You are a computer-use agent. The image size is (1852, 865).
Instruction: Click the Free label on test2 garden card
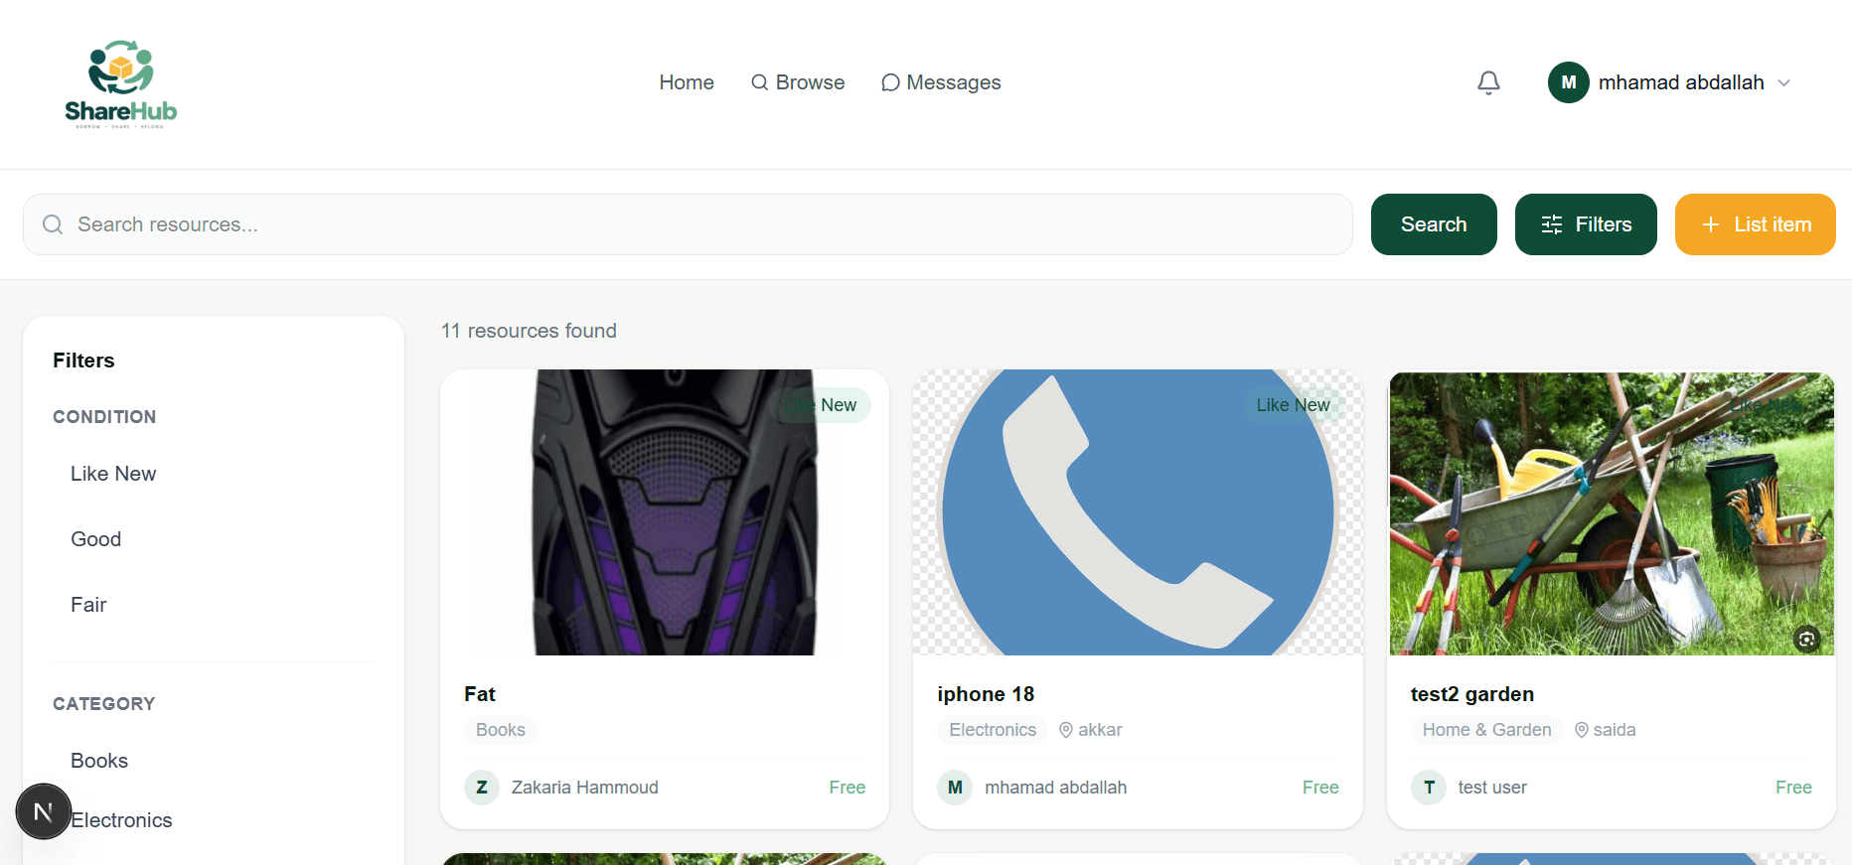pyautogui.click(x=1794, y=788)
